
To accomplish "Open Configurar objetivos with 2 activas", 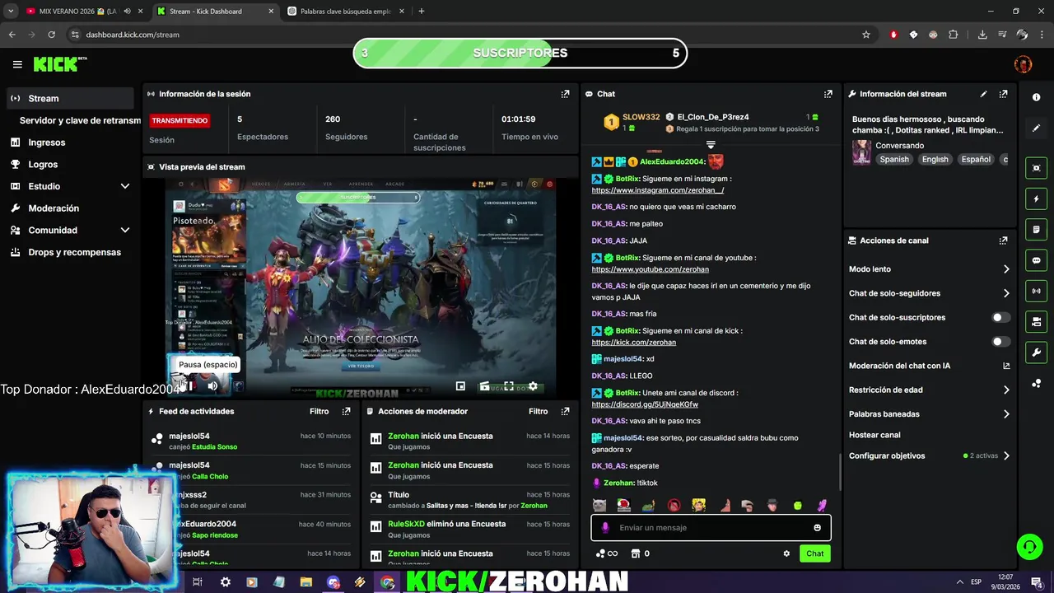I will 930,455.
